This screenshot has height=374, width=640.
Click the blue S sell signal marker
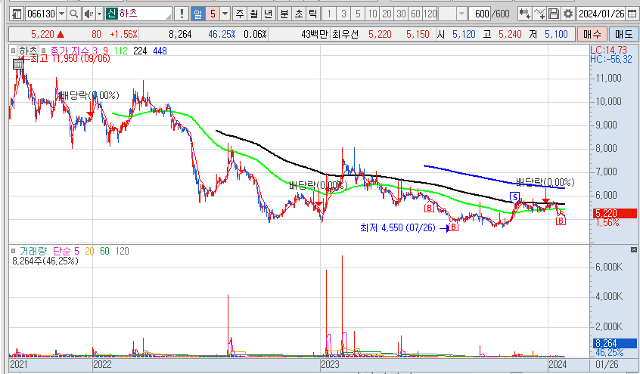pyautogui.click(x=514, y=197)
